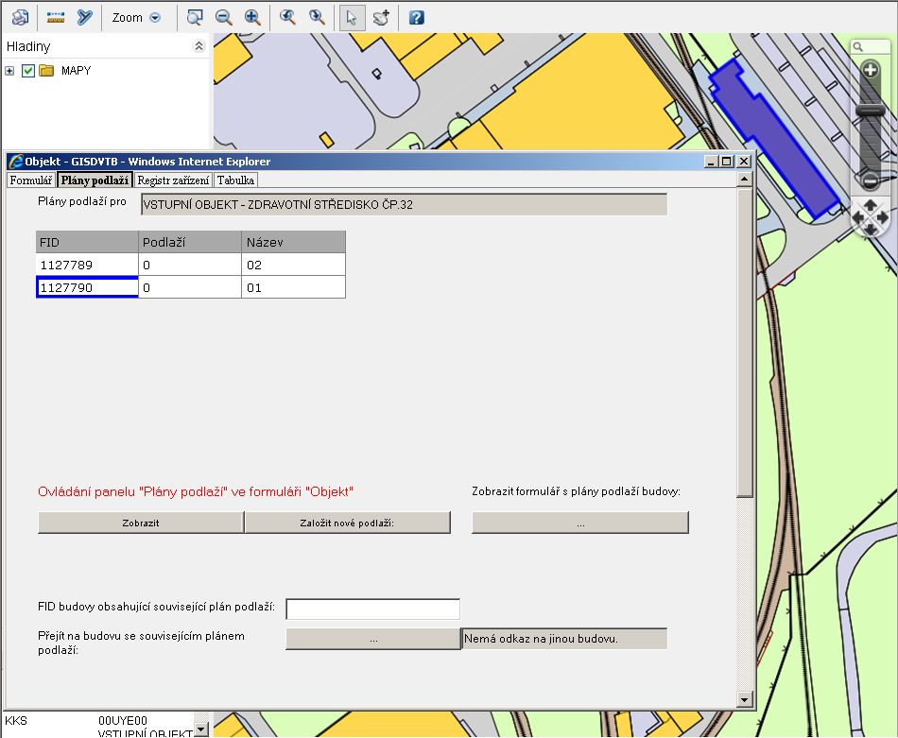Click the Internet Explorer icon in popup title
This screenshot has height=738, width=898.
coord(15,162)
